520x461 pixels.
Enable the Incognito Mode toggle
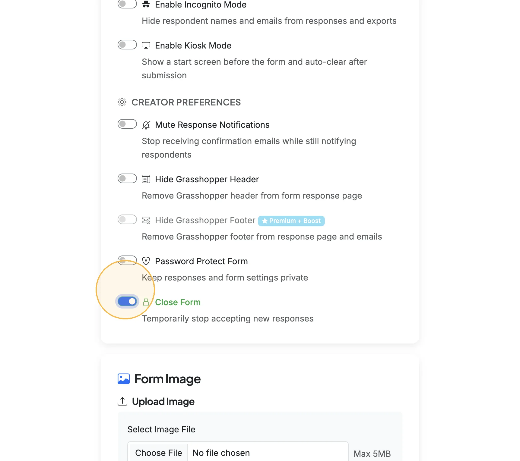127,4
